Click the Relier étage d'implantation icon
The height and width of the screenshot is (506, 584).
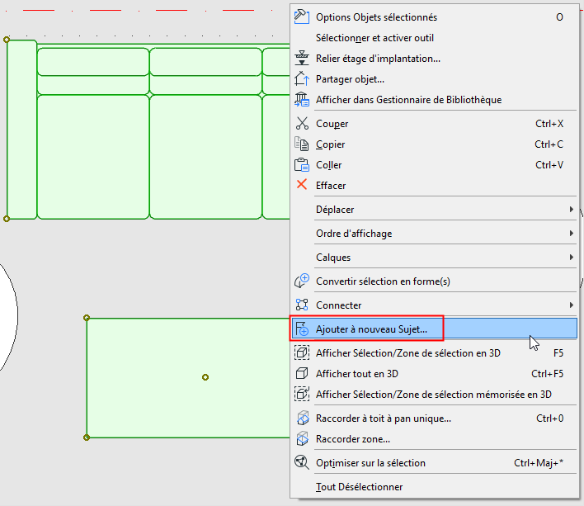(x=302, y=58)
